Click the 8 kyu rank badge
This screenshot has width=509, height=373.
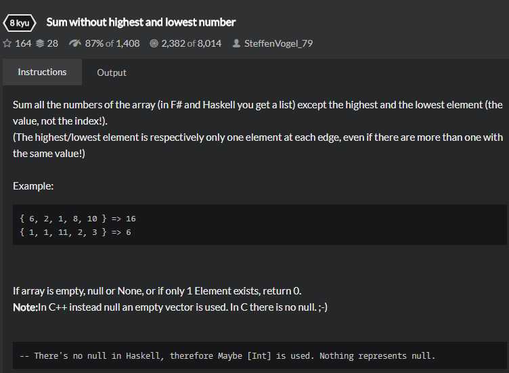[20, 22]
